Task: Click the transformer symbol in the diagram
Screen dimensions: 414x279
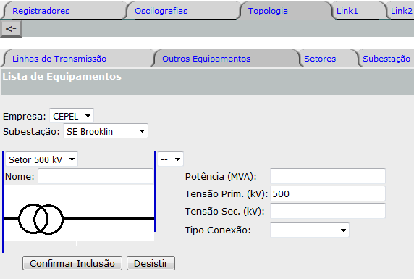Action: tap(41, 219)
